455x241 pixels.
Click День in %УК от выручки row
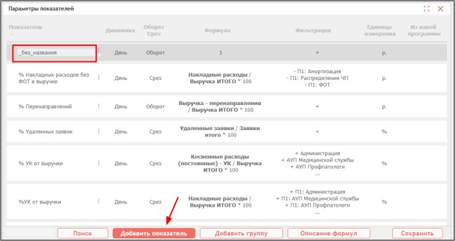tap(121, 202)
